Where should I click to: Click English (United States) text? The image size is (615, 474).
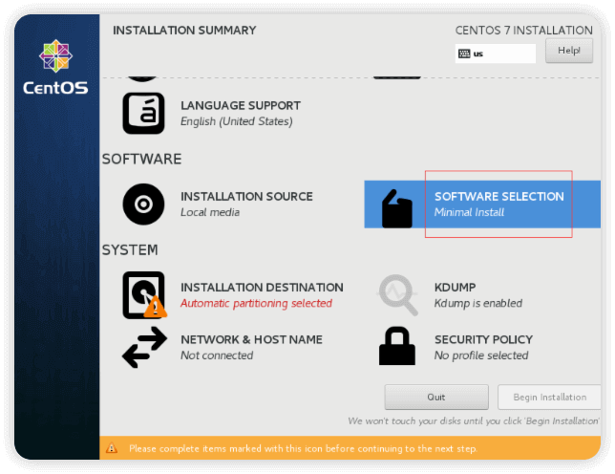click(237, 121)
